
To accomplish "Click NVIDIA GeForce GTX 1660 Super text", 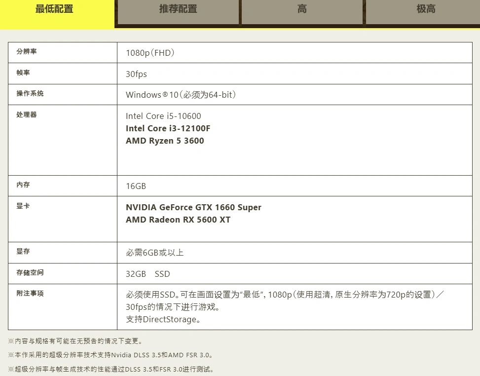I will pos(193,207).
